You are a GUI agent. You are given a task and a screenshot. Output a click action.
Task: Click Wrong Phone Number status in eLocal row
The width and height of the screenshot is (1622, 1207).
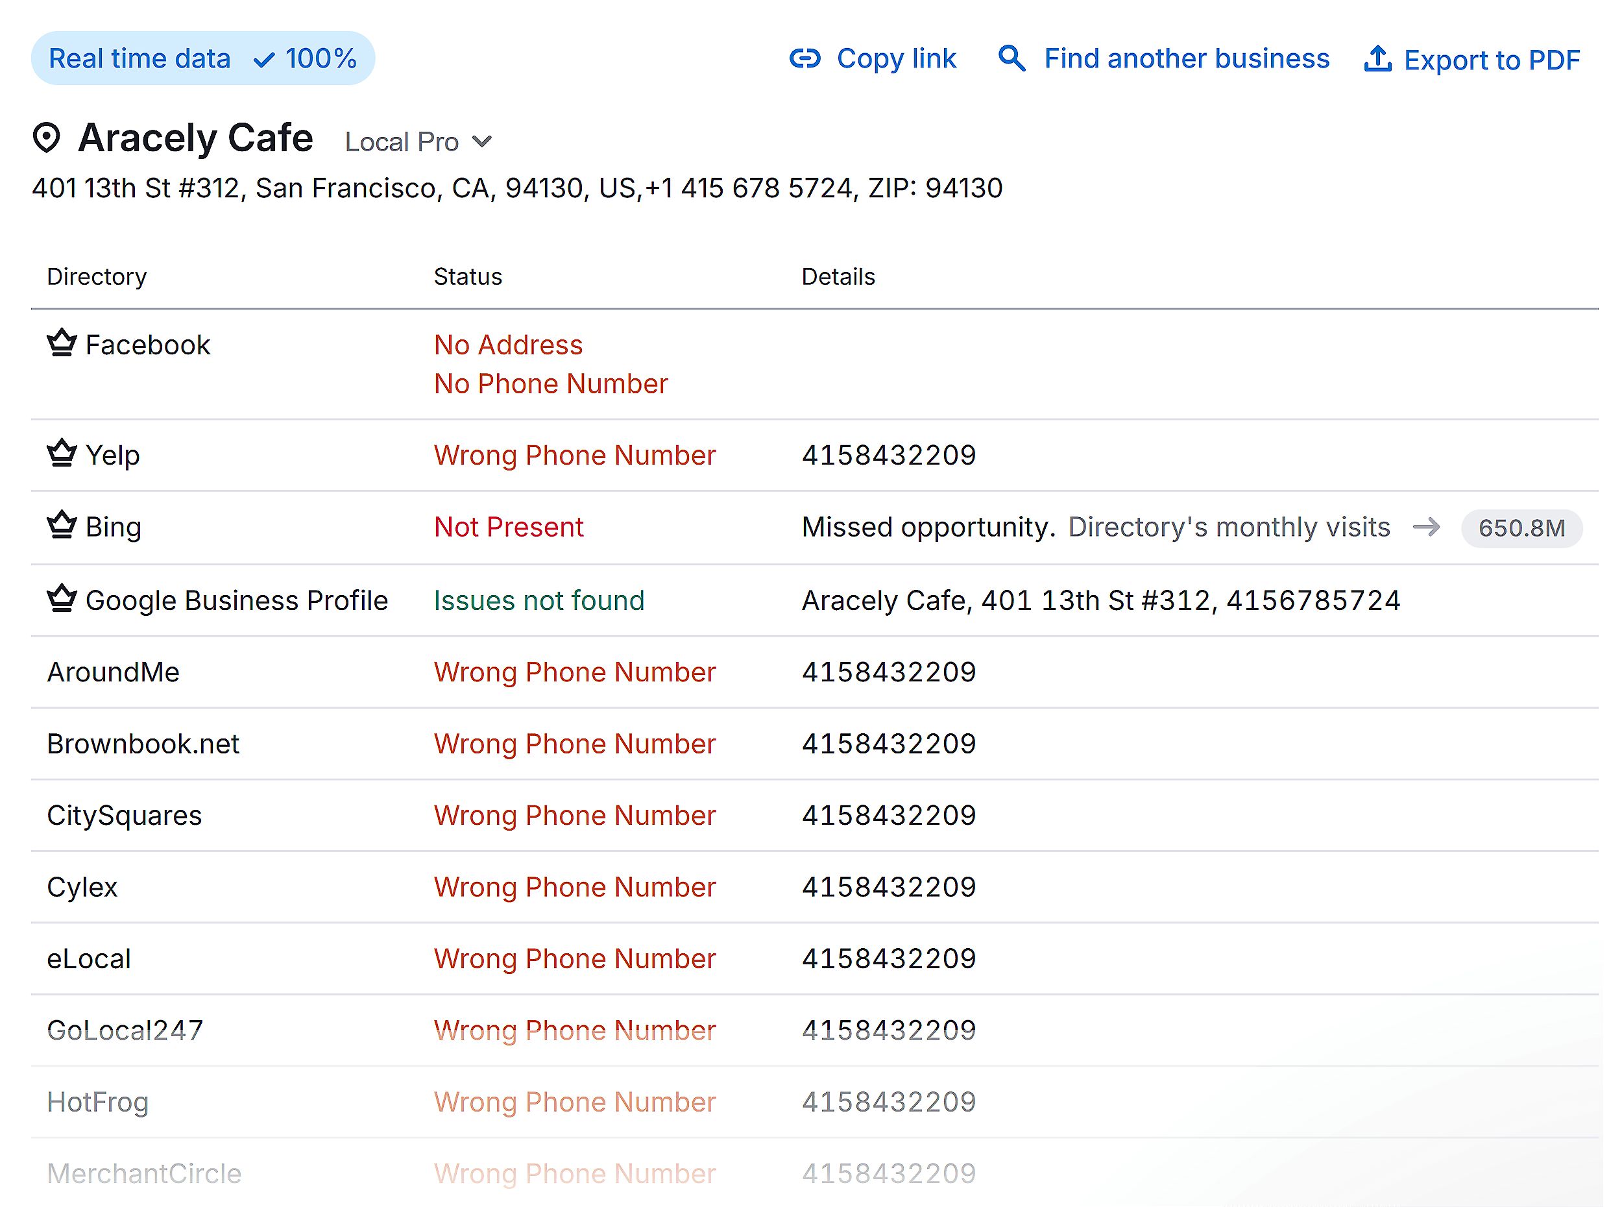575,958
